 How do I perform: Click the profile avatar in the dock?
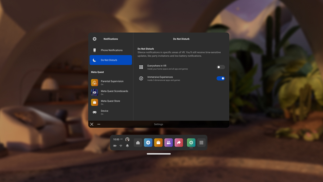pos(128,139)
